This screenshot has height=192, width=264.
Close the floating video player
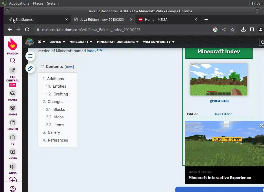coord(261,126)
